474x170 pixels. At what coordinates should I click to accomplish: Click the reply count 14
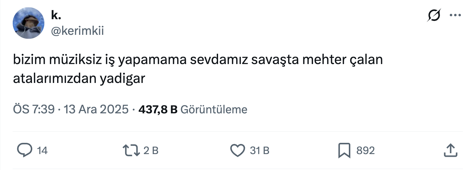42,151
